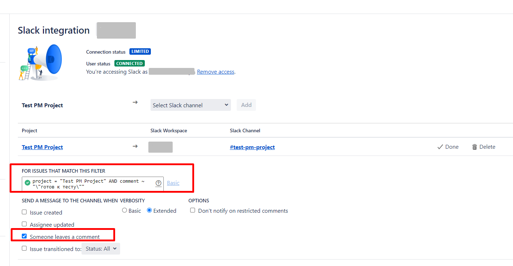Image resolution: width=513 pixels, height=266 pixels.
Task: Click the CONNECTED user status badge
Action: pos(129,64)
